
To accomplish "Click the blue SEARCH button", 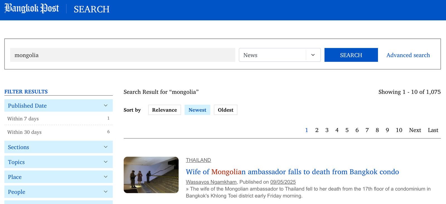I will (351, 55).
